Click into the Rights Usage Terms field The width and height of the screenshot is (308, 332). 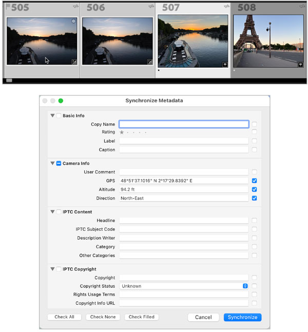pyautogui.click(x=184, y=295)
